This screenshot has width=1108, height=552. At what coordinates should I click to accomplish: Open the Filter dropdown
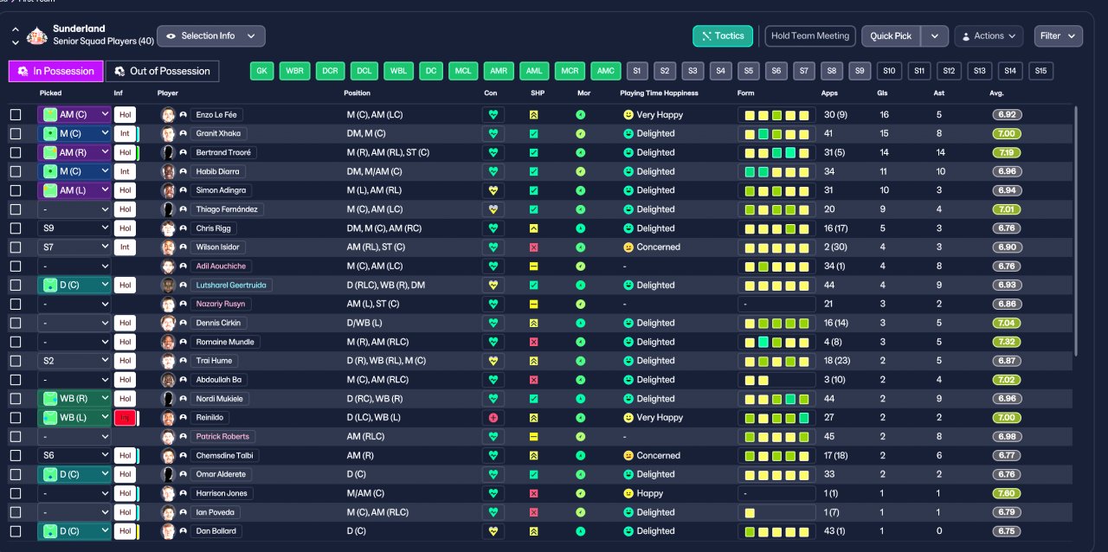coord(1058,36)
